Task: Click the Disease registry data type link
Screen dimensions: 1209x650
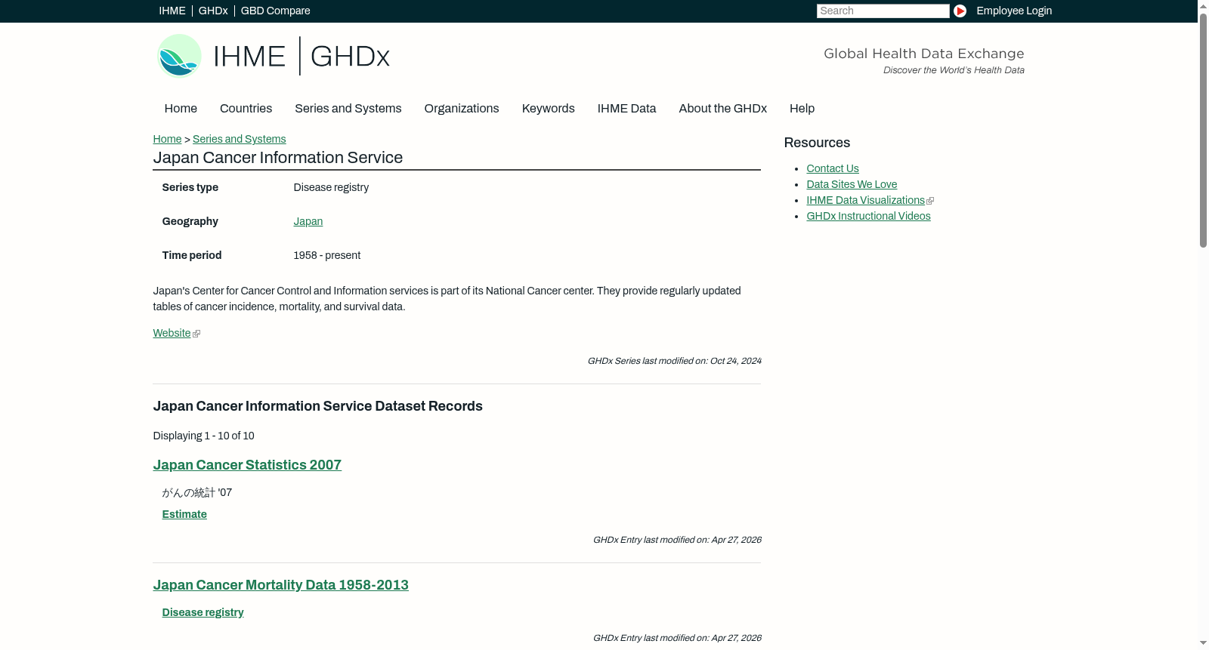Action: coord(203,613)
